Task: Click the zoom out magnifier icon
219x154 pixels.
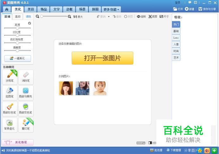Action: point(37,16)
